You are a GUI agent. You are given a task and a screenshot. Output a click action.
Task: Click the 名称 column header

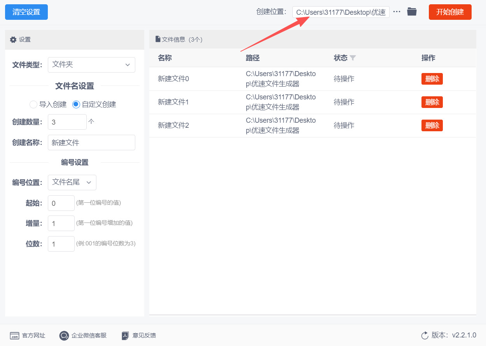(x=165, y=58)
